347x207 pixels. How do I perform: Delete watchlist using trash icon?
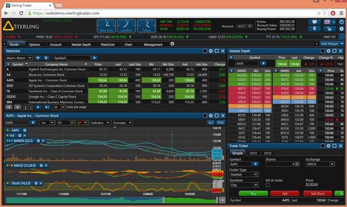click(x=46, y=58)
